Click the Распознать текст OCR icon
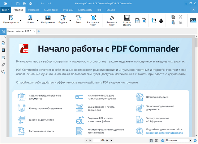Screen dimensions: 198x144 click(x=93, y=20)
